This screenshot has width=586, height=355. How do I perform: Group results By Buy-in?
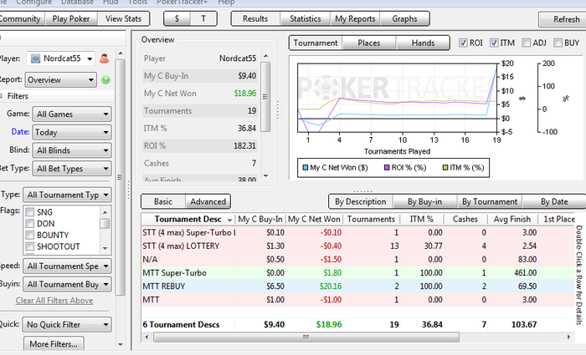[424, 202]
